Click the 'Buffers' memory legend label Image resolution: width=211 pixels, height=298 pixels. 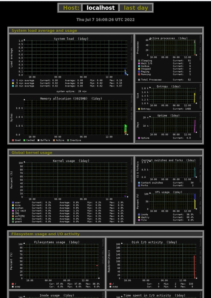click(45, 140)
